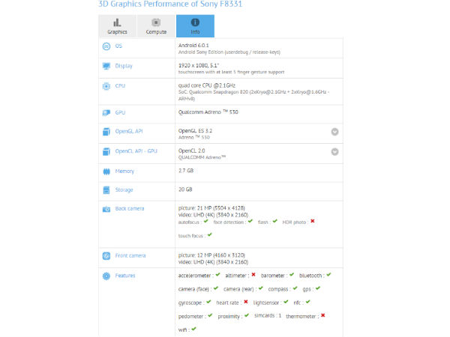Click the Memory row icon

[x=106, y=171]
